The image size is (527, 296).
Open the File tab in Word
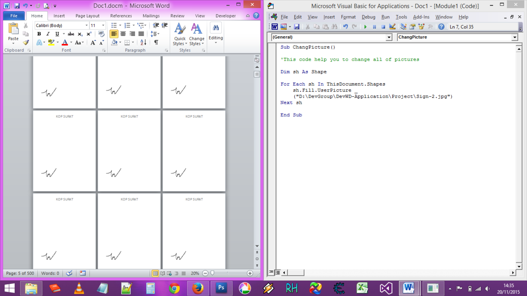tap(14, 16)
